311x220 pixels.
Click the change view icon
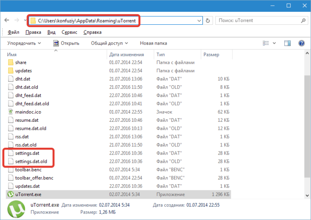pyautogui.click(x=266, y=43)
